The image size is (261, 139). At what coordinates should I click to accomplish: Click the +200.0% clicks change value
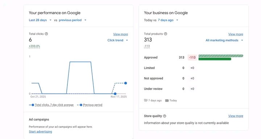[34, 46]
